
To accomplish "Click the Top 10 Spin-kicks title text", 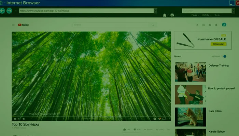I will coord(26,124).
